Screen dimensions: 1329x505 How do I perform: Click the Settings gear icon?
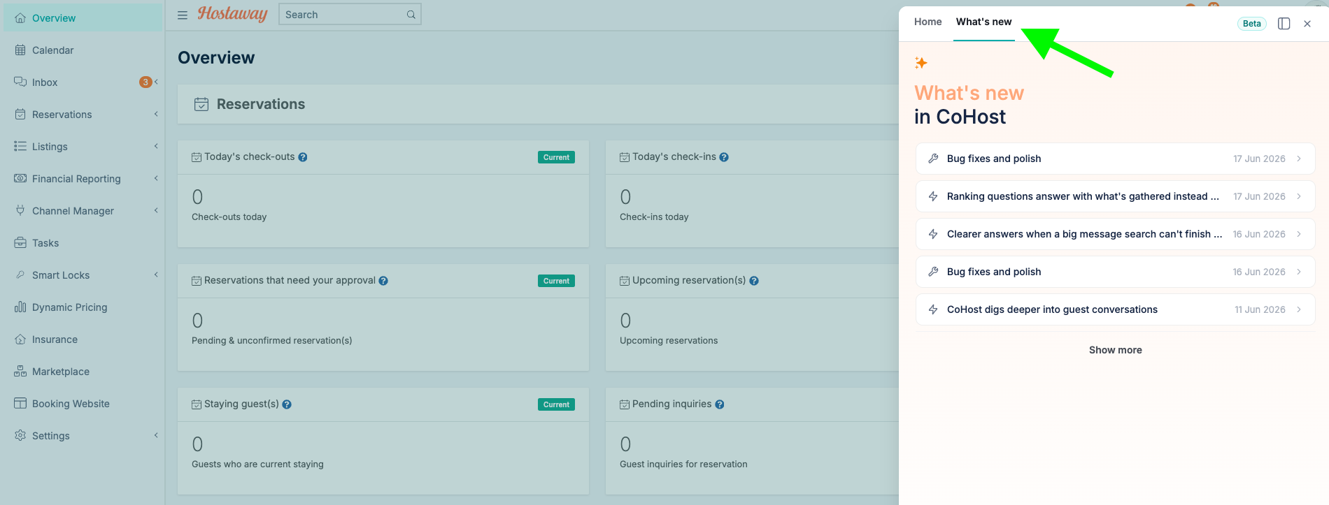(x=20, y=436)
